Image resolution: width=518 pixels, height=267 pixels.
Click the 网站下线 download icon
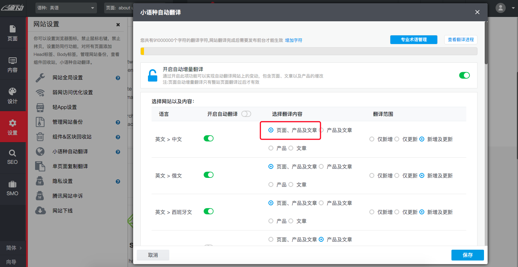click(x=40, y=210)
